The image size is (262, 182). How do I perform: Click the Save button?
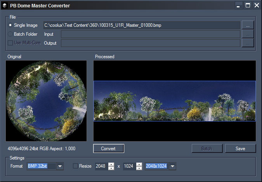pos(240,148)
